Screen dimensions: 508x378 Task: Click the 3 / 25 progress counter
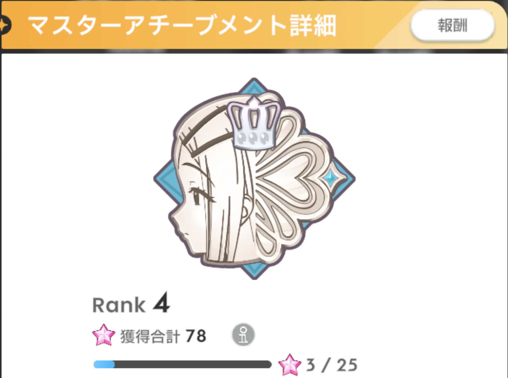point(332,365)
